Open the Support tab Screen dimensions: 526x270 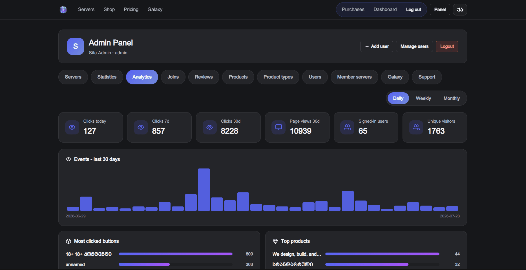pyautogui.click(x=427, y=77)
